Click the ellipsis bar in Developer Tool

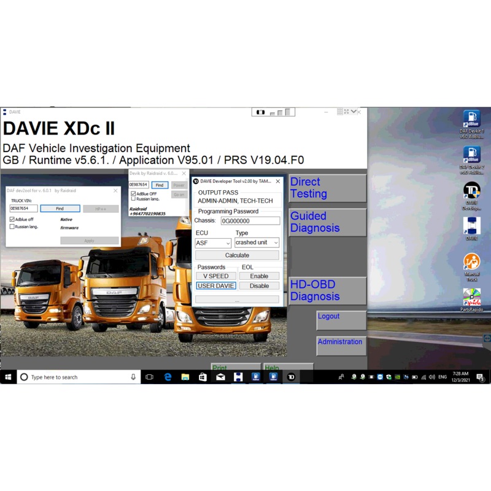(x=237, y=300)
